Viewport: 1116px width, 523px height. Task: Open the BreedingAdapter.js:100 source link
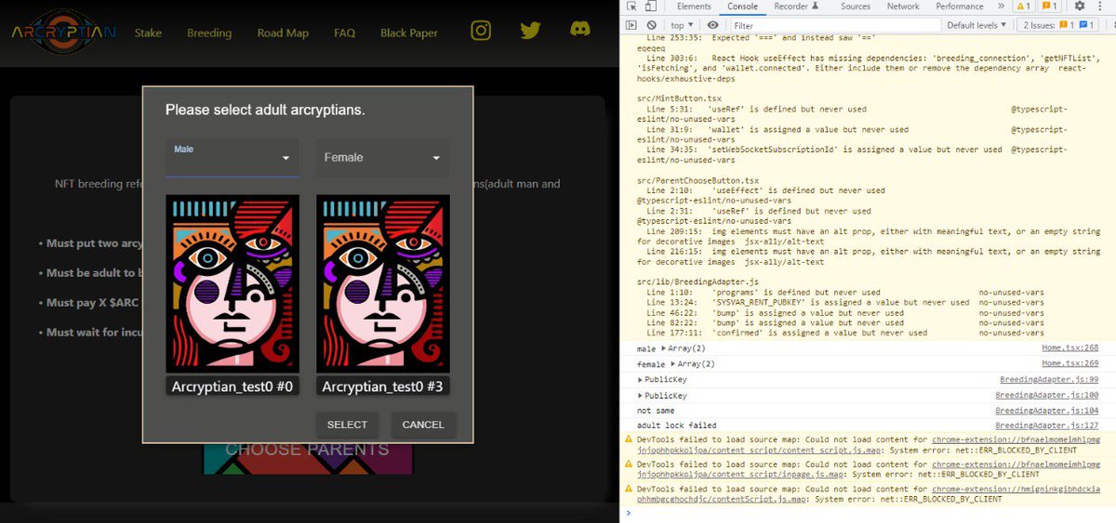coord(1047,396)
